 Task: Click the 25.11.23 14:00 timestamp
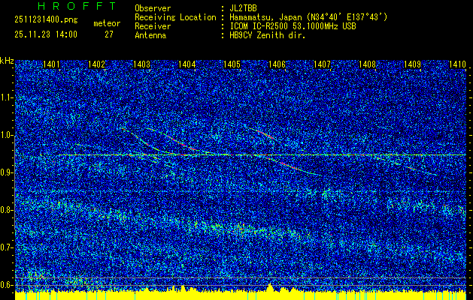click(x=46, y=34)
